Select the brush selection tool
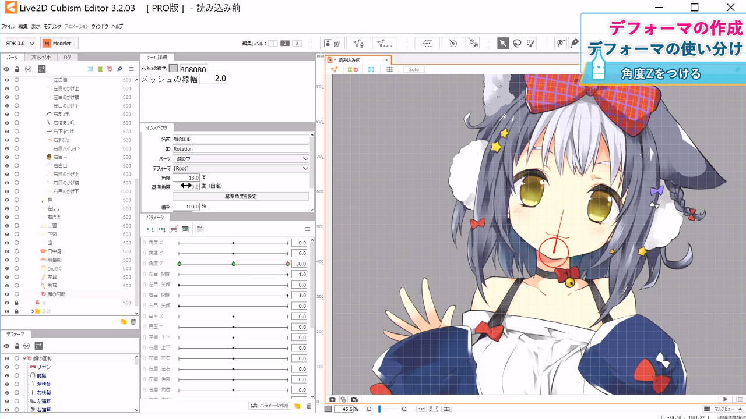 pos(531,43)
